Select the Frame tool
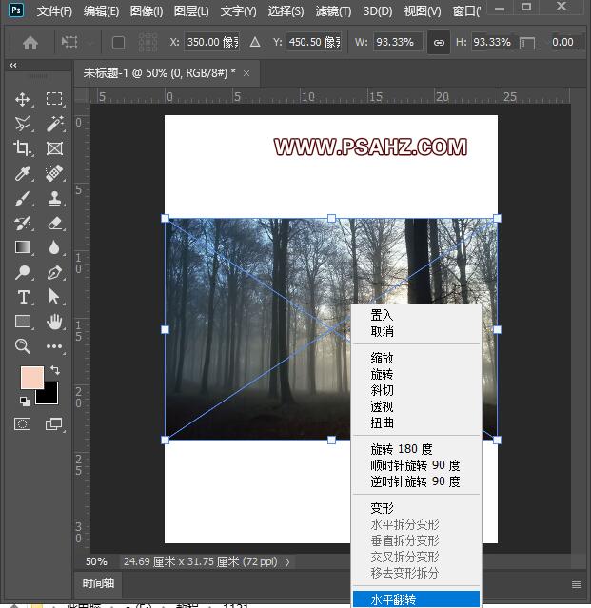 (x=54, y=148)
